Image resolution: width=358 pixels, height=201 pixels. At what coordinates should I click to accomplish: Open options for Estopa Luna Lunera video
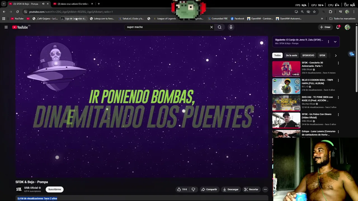pyautogui.click(x=338, y=132)
